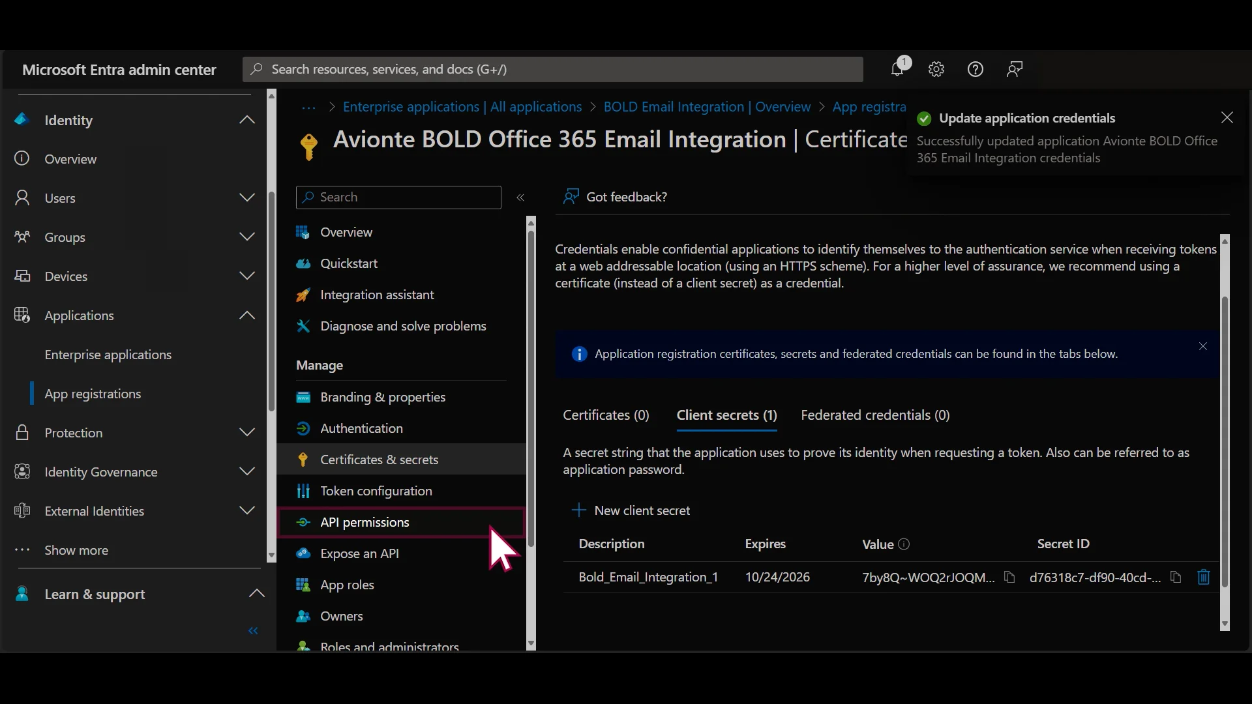Click Got feedback? button
This screenshot has height=704, width=1252.
[x=615, y=198]
